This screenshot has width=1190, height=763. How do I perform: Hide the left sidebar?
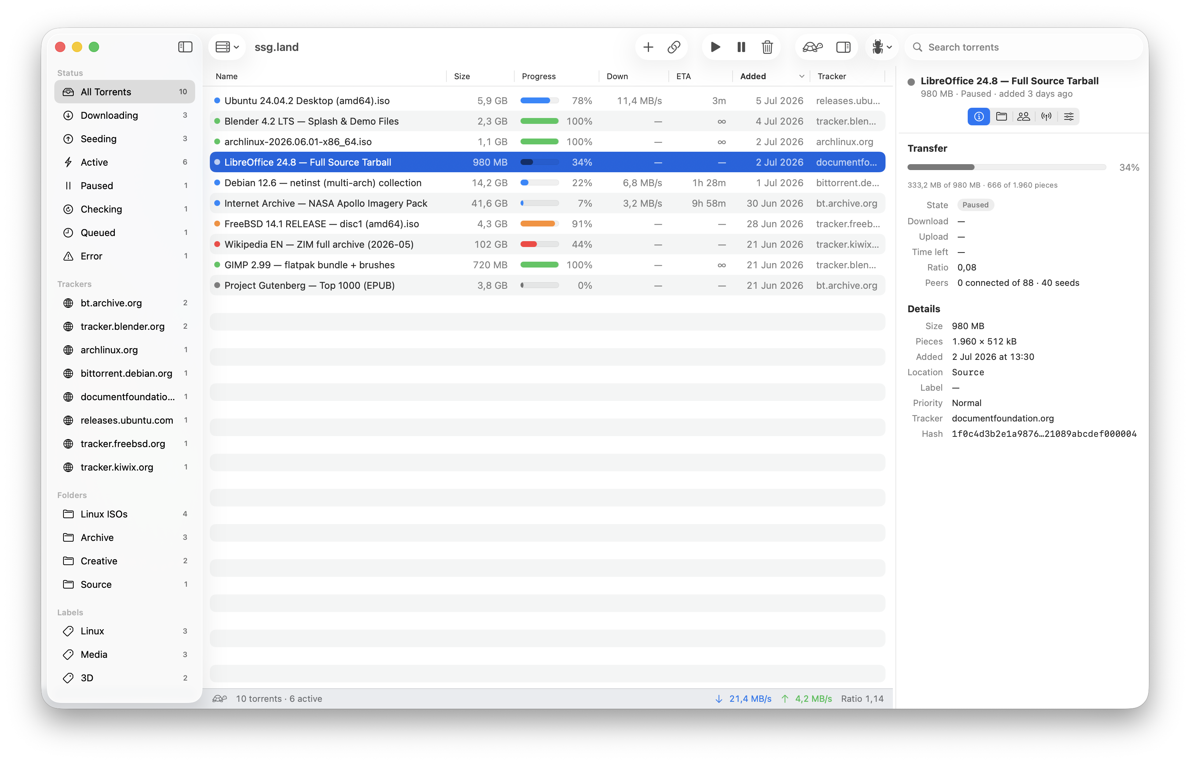click(x=185, y=47)
